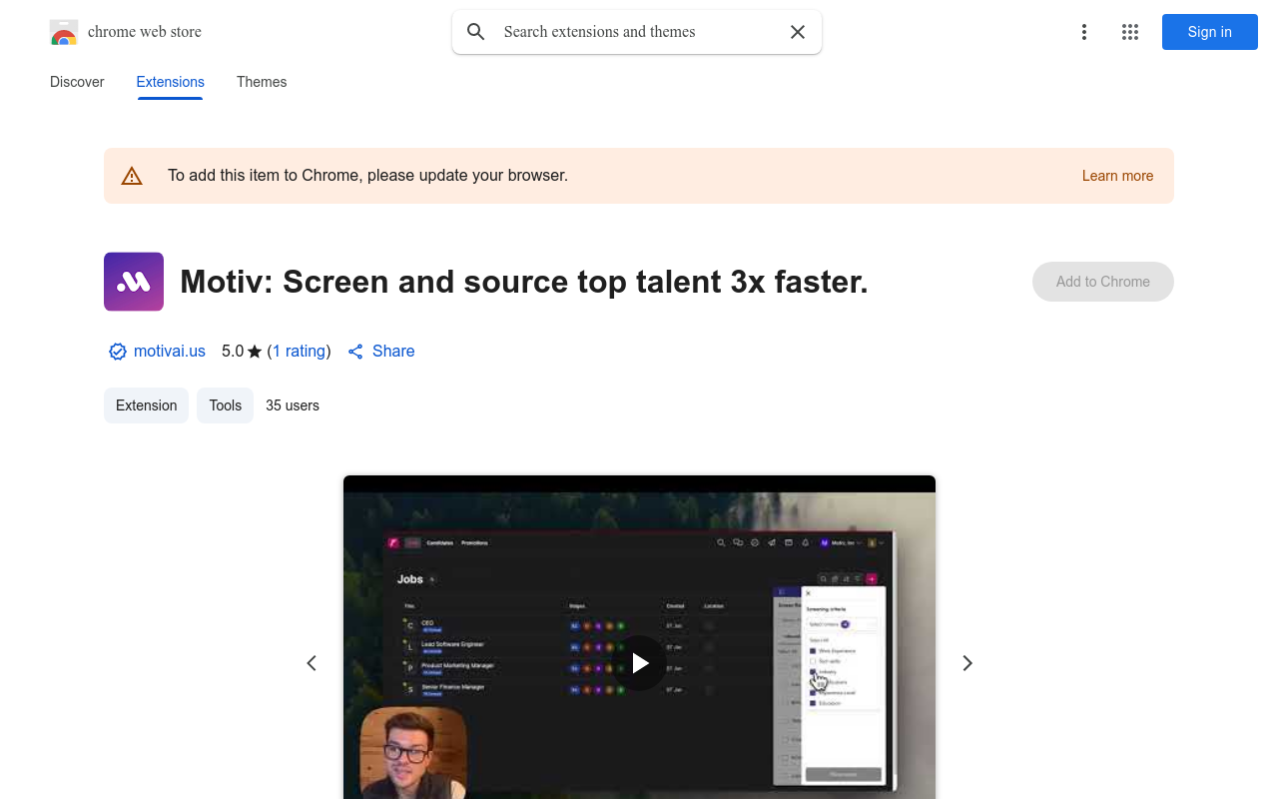Screen dimensions: 1278x799
Task: Select the Extension category chip
Action: [x=147, y=405]
